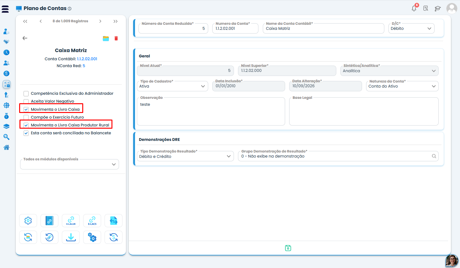The image size is (460, 268).
Task: Open the notifications bell
Action: (x=414, y=8)
